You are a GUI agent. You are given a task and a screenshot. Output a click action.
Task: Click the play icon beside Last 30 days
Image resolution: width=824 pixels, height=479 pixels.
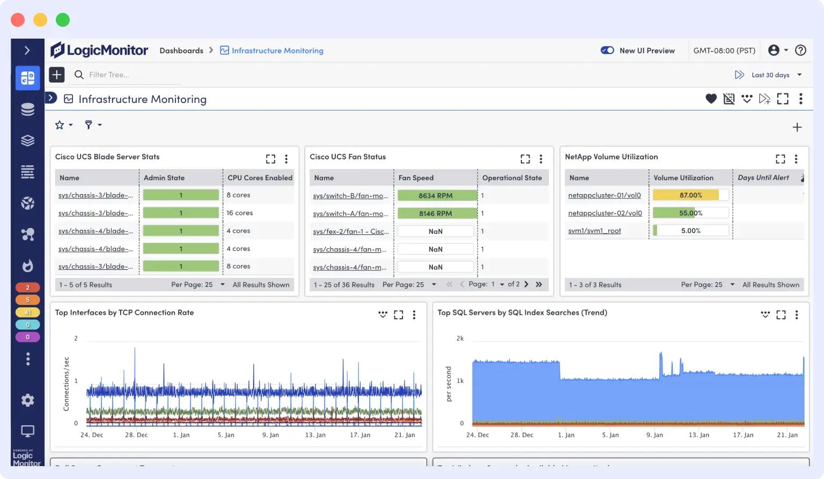coord(739,75)
